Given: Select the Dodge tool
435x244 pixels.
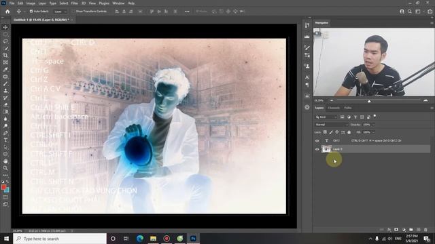Looking at the screenshot, I should (5, 126).
